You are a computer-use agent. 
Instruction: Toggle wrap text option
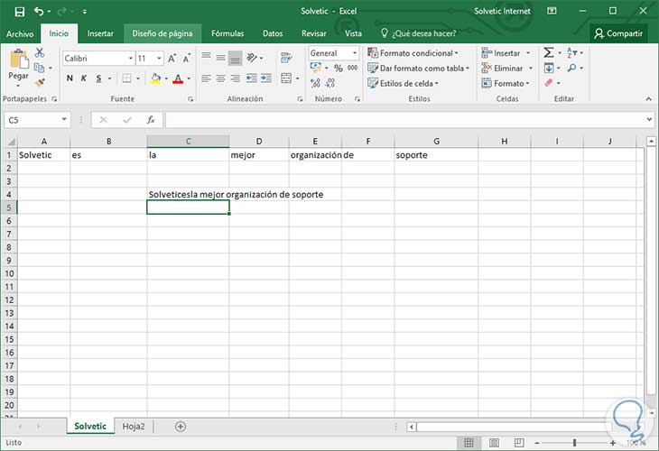click(x=287, y=58)
